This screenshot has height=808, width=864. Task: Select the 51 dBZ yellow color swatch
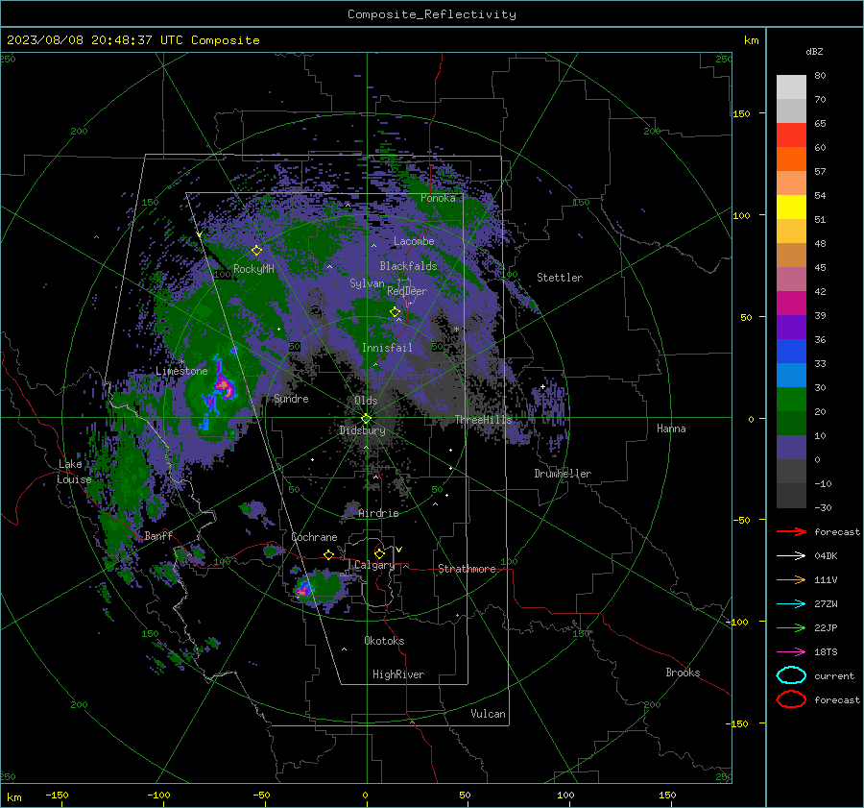coord(791,208)
